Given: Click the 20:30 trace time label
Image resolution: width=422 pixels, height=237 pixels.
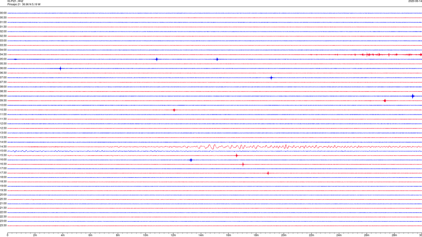Looking at the screenshot, I should [x=3, y=199].
